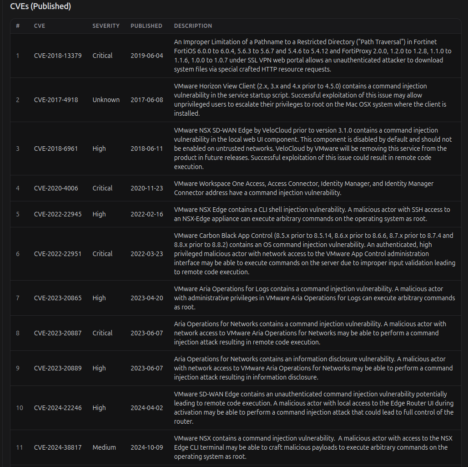Click the DESCRIPTION column header

click(x=193, y=26)
